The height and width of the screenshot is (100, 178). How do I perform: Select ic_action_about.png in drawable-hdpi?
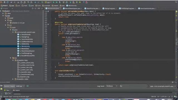26,63
